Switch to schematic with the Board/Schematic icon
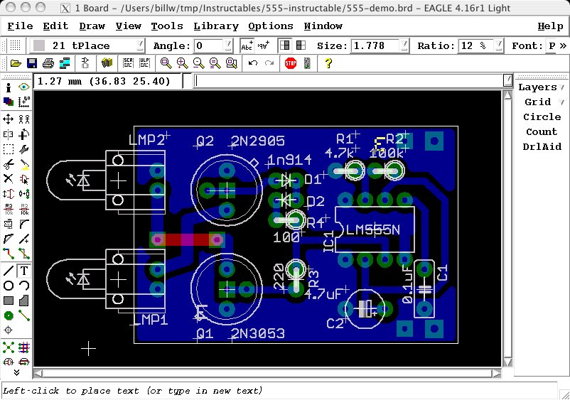 [x=85, y=63]
